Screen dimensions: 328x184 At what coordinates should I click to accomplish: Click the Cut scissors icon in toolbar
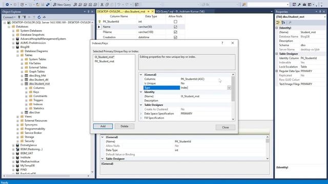click(x=102, y=5)
